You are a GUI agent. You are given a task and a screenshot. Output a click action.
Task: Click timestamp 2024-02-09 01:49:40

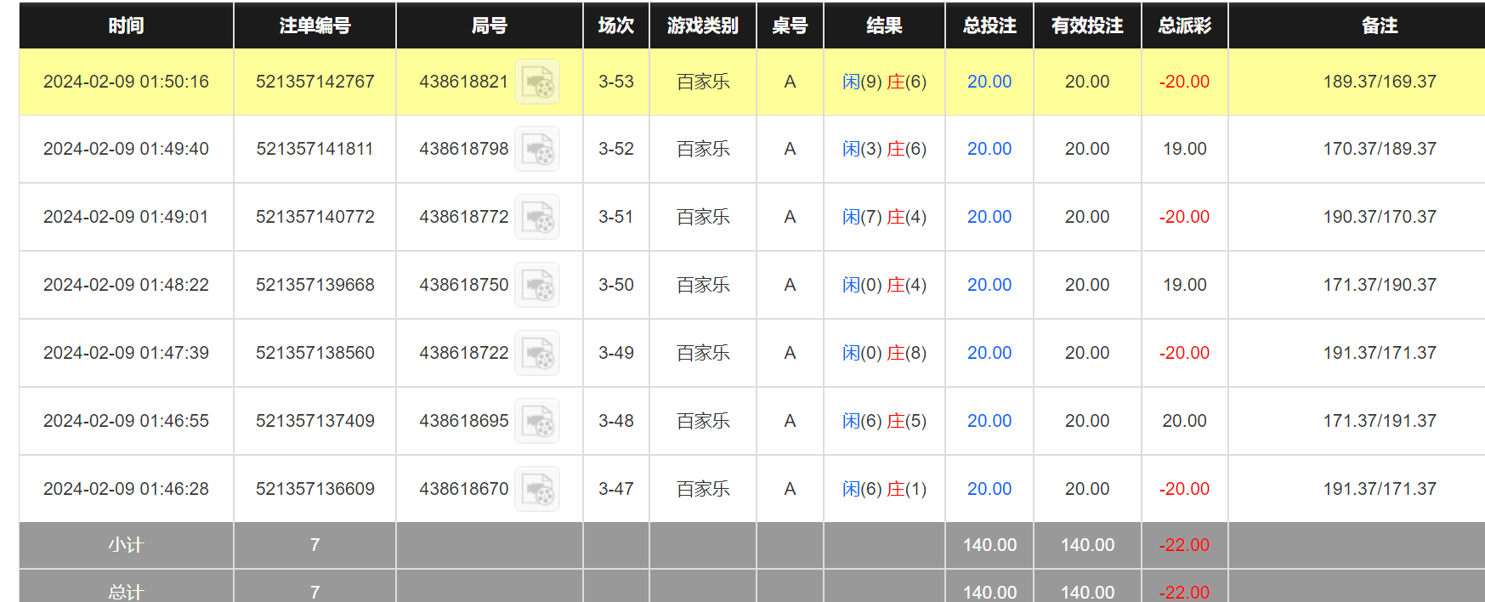click(126, 149)
